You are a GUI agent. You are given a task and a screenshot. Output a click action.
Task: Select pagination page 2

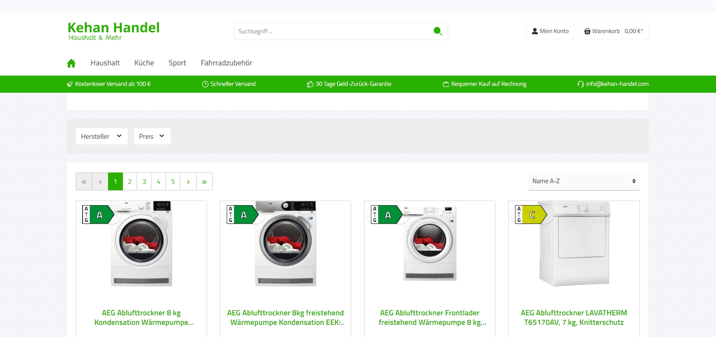tap(130, 182)
